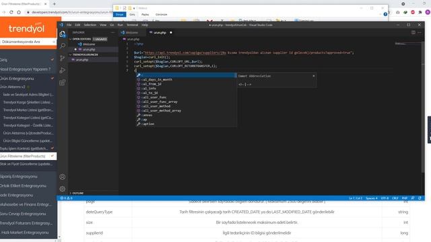Switch to the urun.php editor tab

(160, 32)
